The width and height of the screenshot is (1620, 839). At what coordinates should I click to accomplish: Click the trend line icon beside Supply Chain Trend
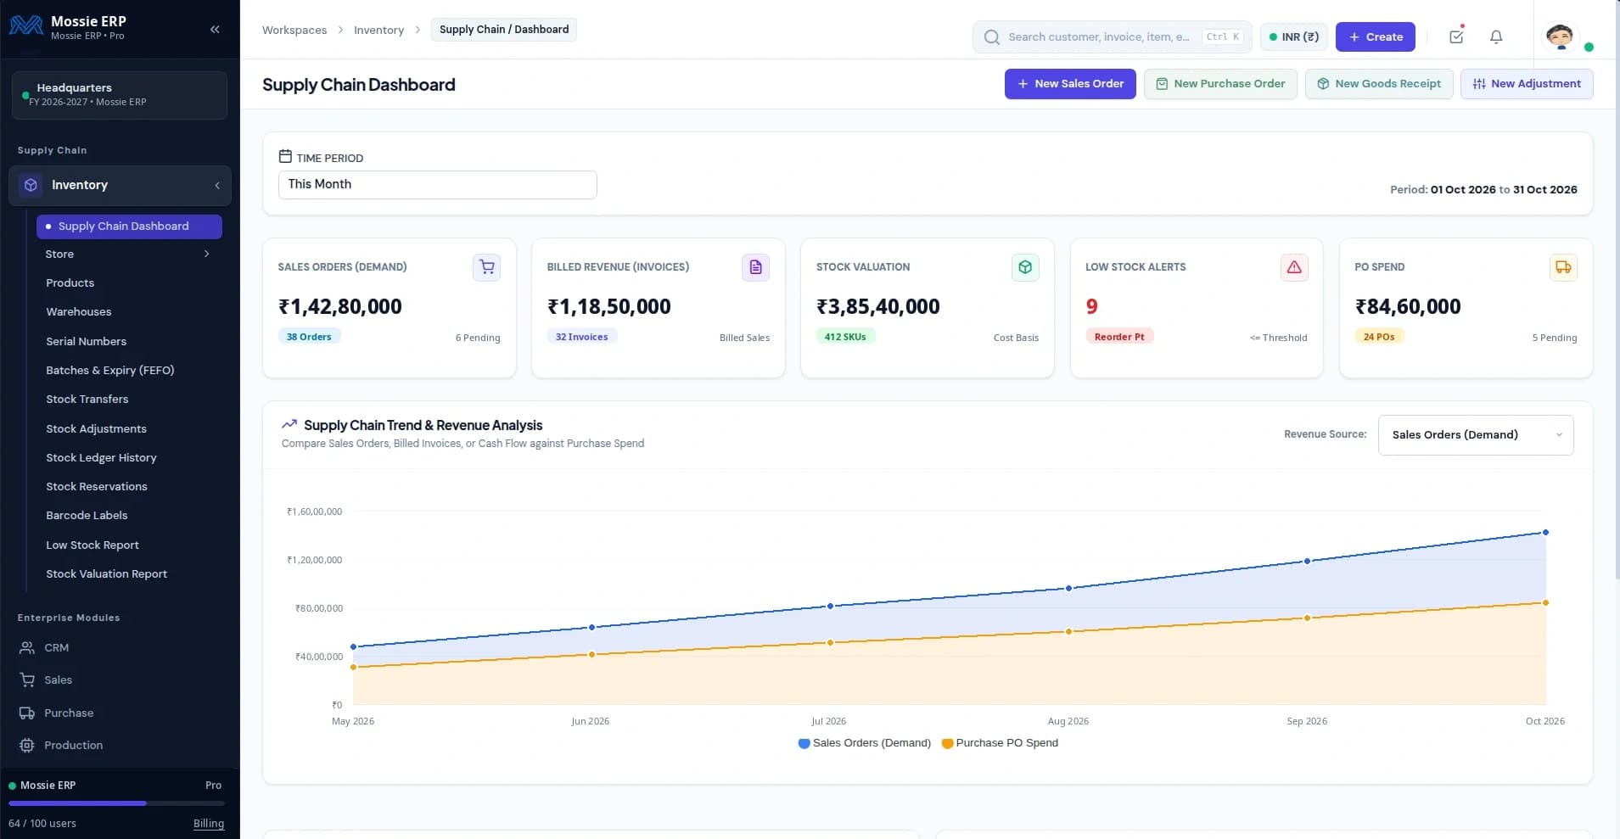(289, 424)
